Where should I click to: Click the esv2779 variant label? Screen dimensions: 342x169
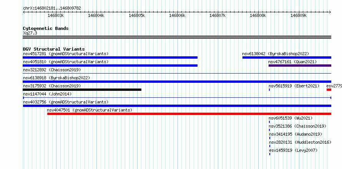334,86
